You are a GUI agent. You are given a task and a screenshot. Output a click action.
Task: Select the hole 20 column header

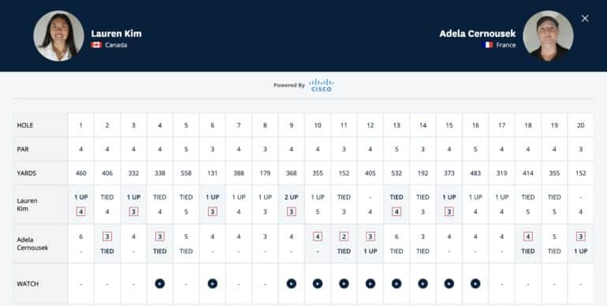580,125
